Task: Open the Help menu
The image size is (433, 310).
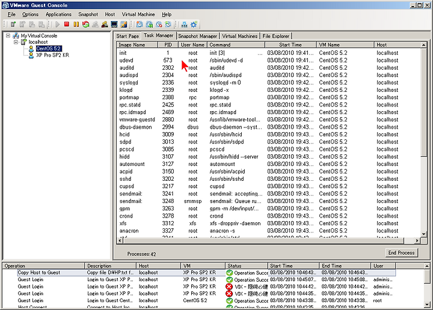Action: coord(167,14)
